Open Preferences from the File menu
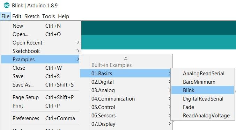The width and height of the screenshot is (236, 130). (x=40, y=118)
